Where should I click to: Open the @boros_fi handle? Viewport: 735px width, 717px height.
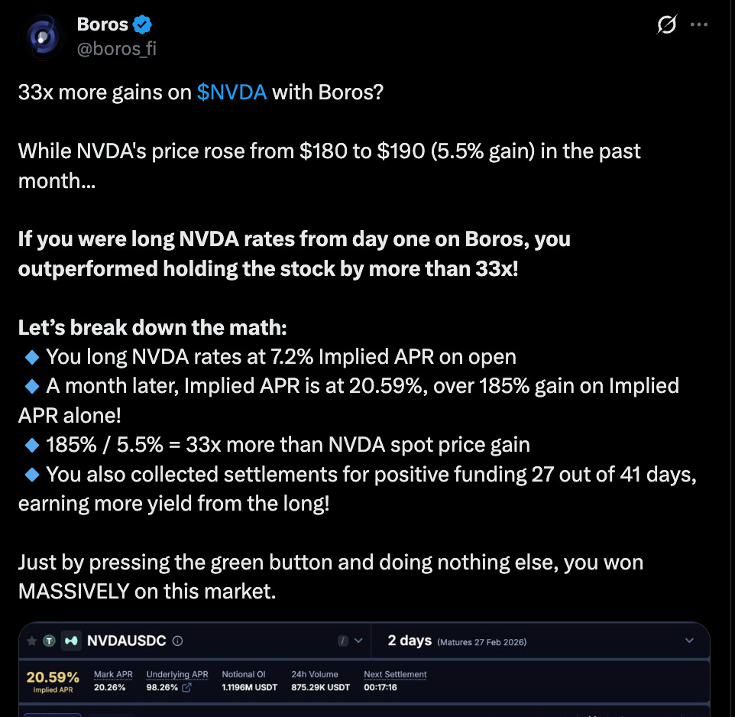[116, 49]
